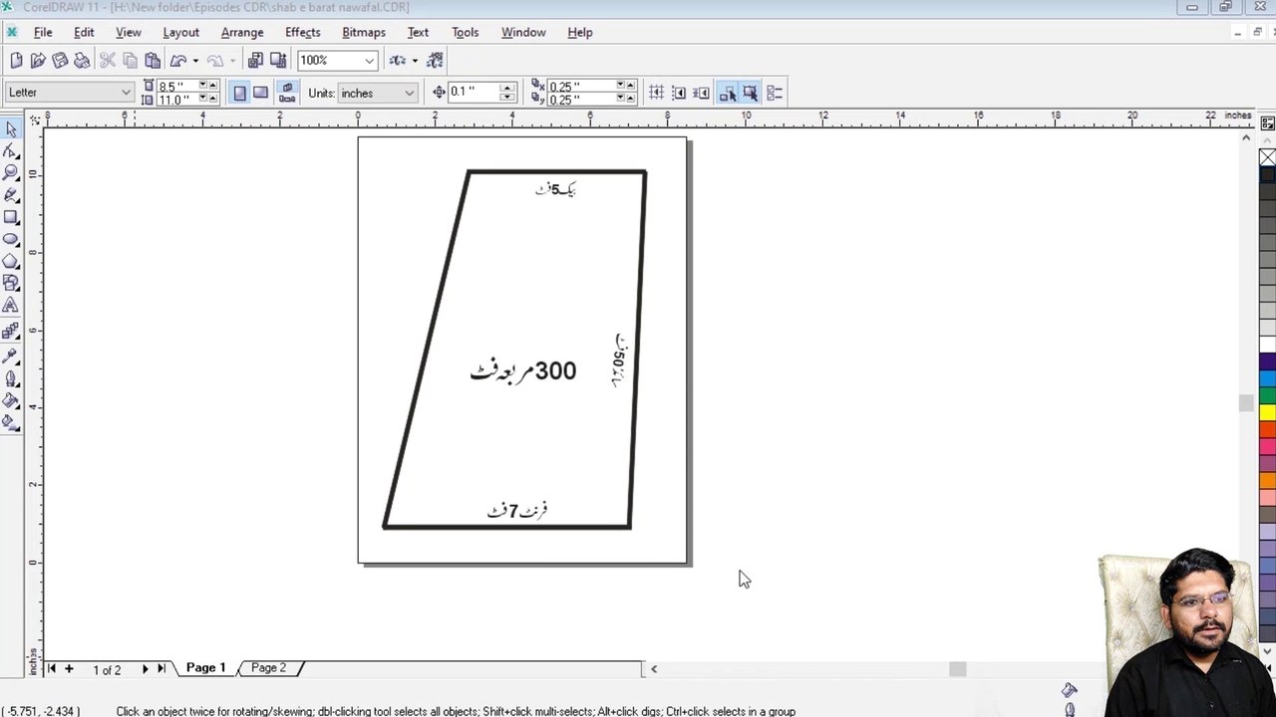
Task: Select the Shape tool in toolbox
Action: (11, 151)
